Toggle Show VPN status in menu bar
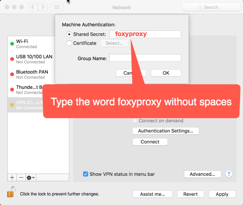 tap(86, 174)
